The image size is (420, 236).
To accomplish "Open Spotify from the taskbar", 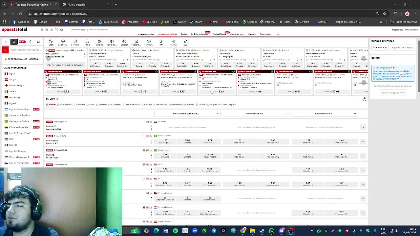I will [175, 231].
